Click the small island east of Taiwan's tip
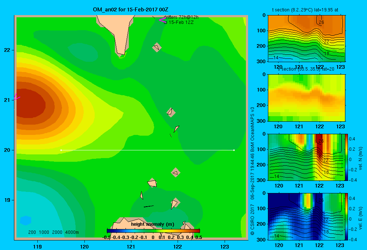The width and height of the screenshot is (367, 250). point(157,47)
